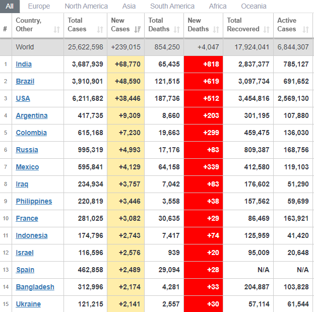Screen dimensions: 314x312
Task: Sort by the Country, Other column icon
Action: 56,30
